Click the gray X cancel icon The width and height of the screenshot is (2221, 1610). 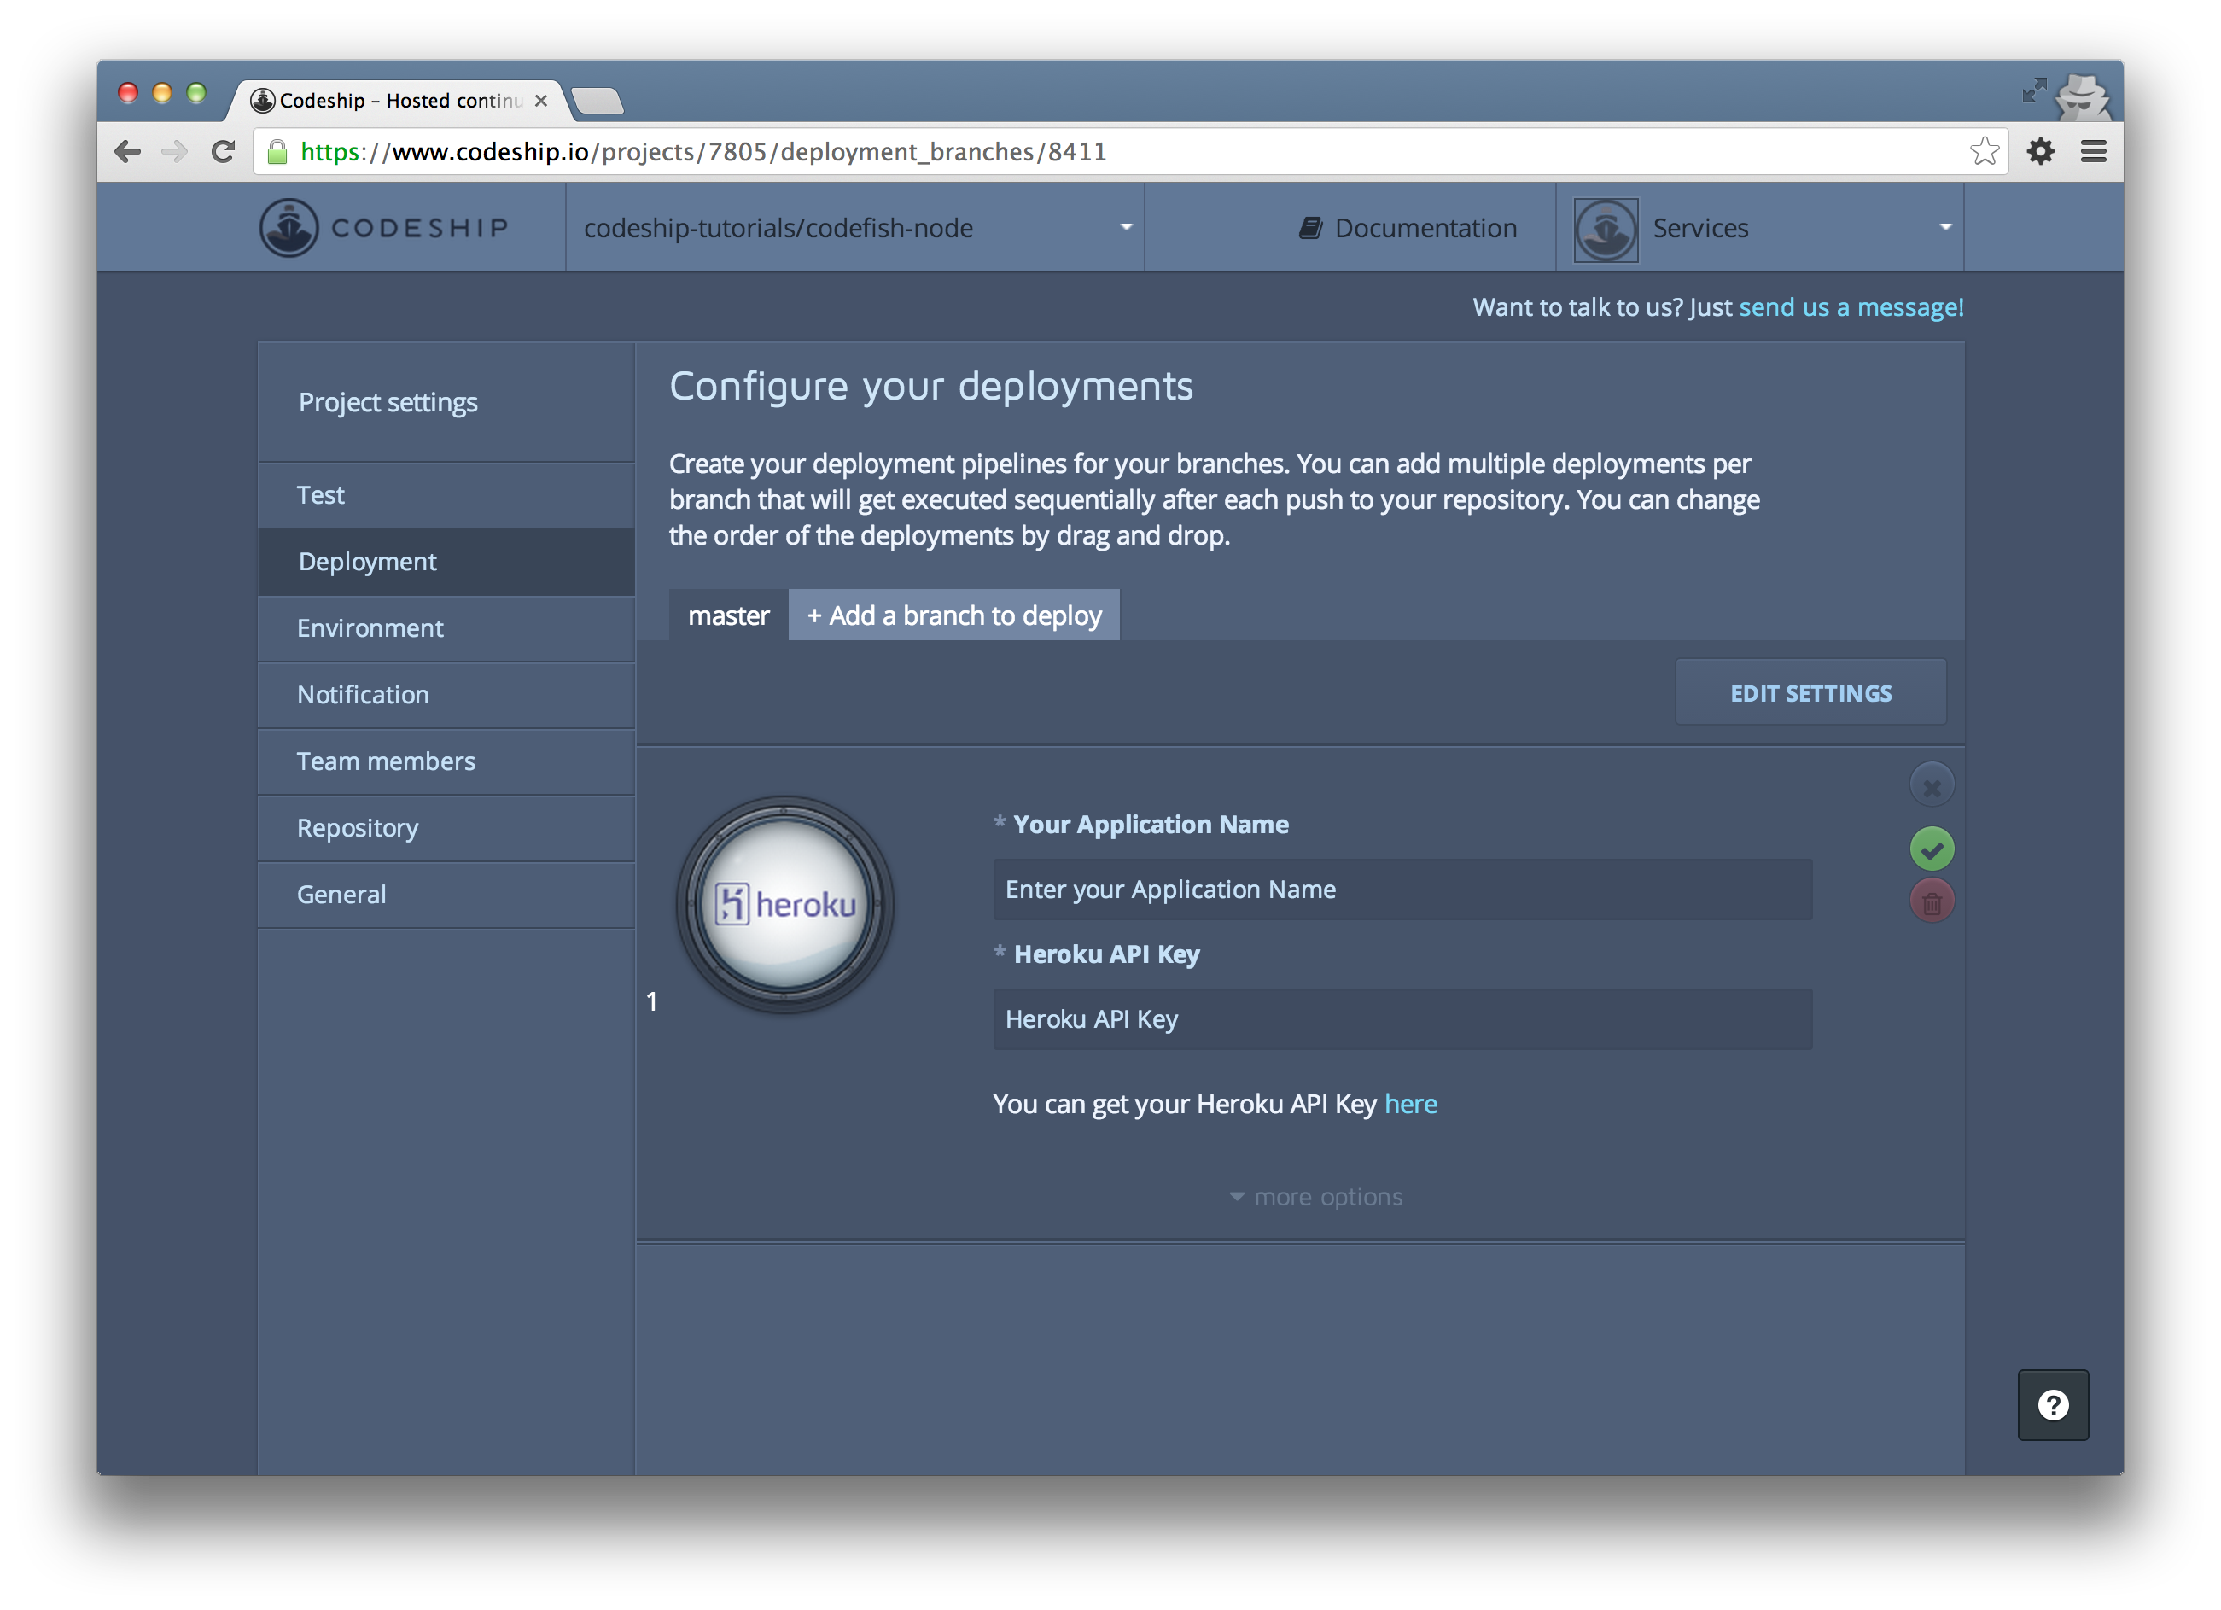pos(1931,786)
